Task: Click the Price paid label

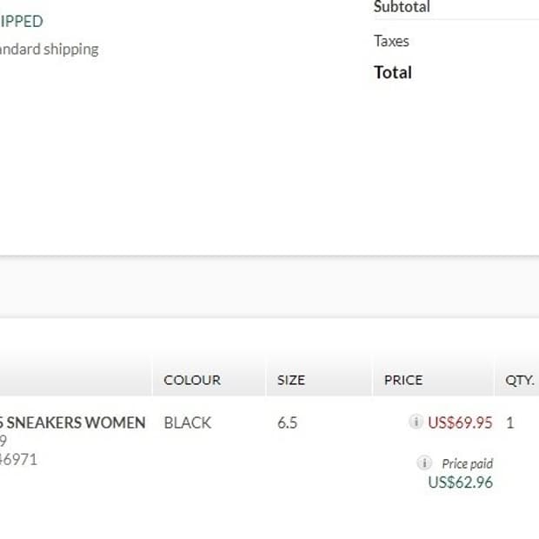Action: 467,463
